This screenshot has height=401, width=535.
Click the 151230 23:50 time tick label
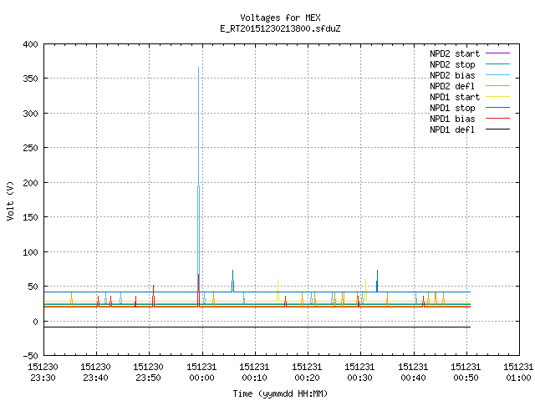tap(148, 373)
